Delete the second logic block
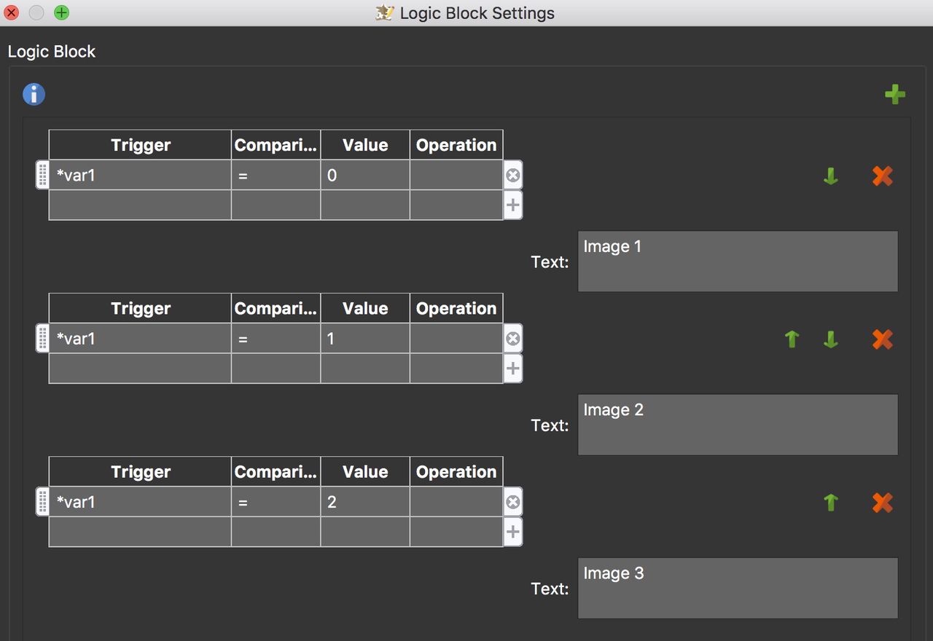Viewport: 933px width, 641px height. tap(882, 339)
